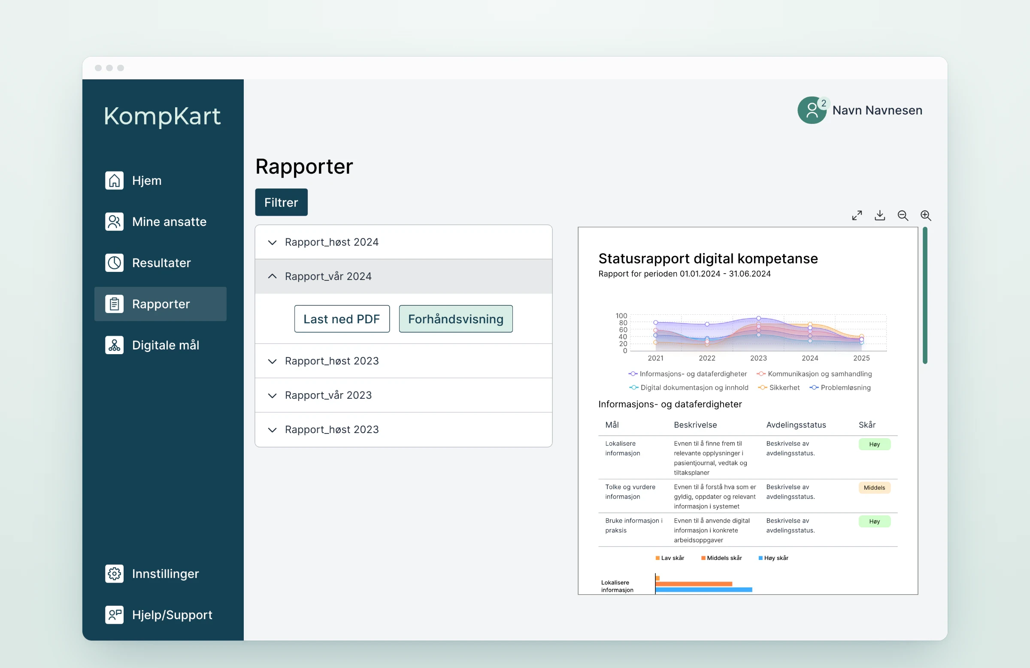This screenshot has height=668, width=1030.
Task: Click the 'Mål' column header
Action: click(612, 424)
